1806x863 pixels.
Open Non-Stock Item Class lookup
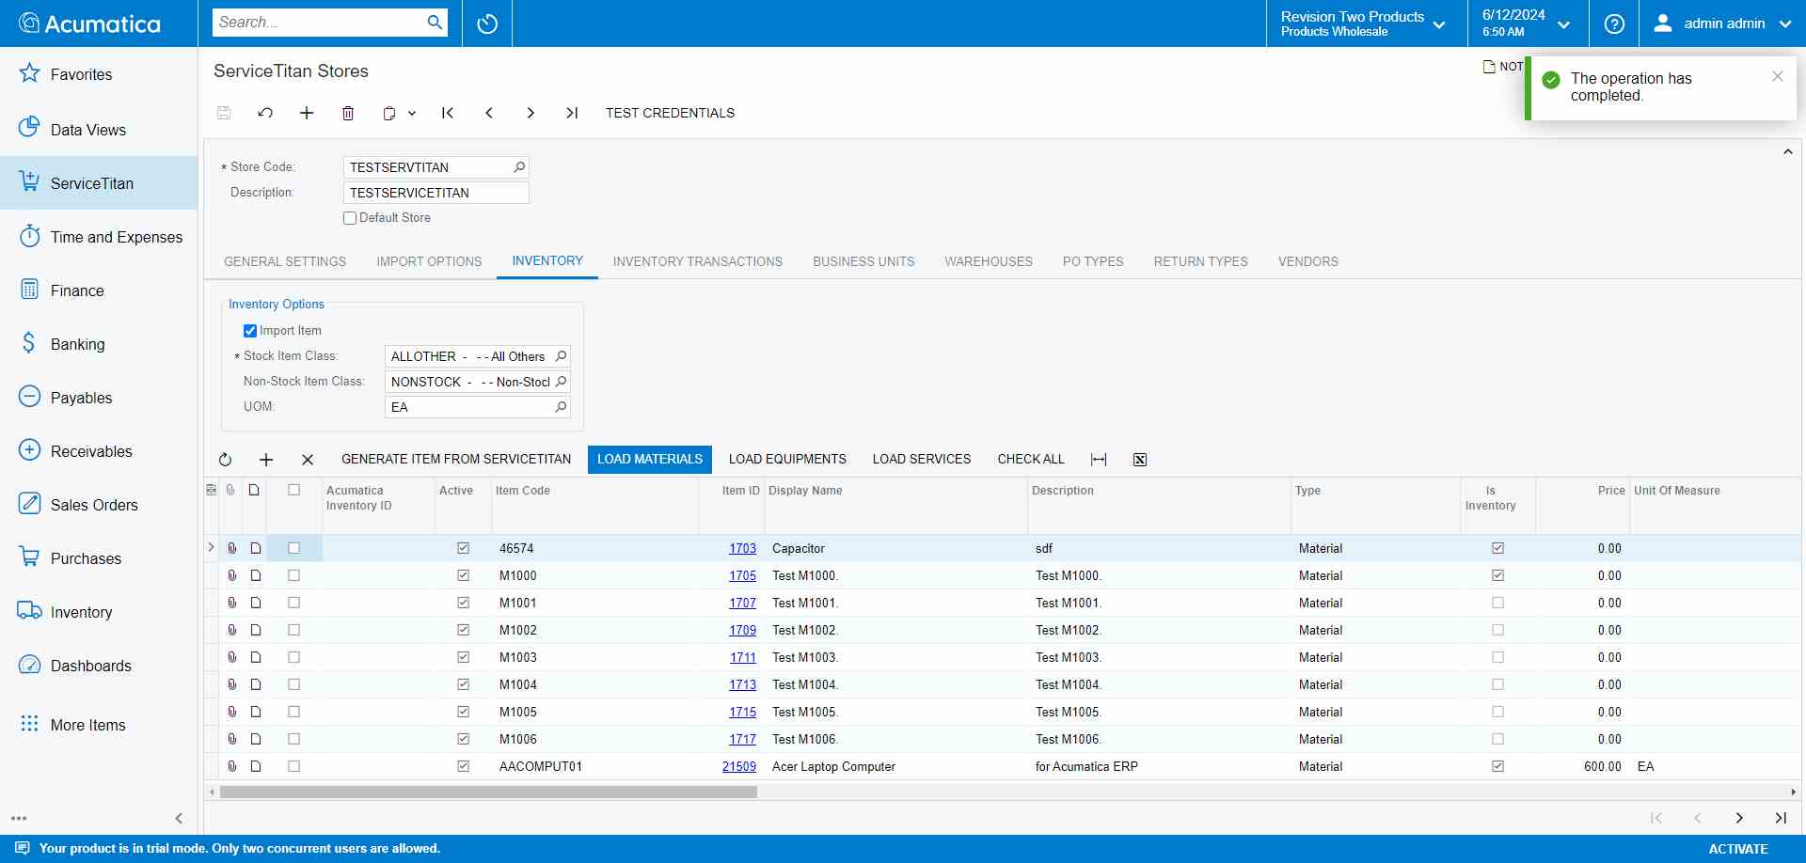click(x=561, y=382)
